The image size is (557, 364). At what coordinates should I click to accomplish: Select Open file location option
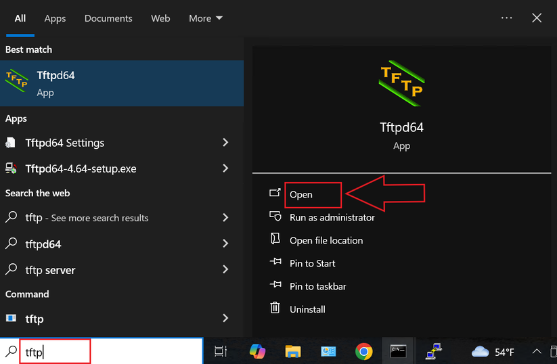pos(326,240)
